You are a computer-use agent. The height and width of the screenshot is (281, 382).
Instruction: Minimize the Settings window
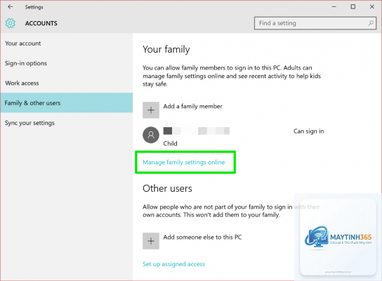point(334,7)
